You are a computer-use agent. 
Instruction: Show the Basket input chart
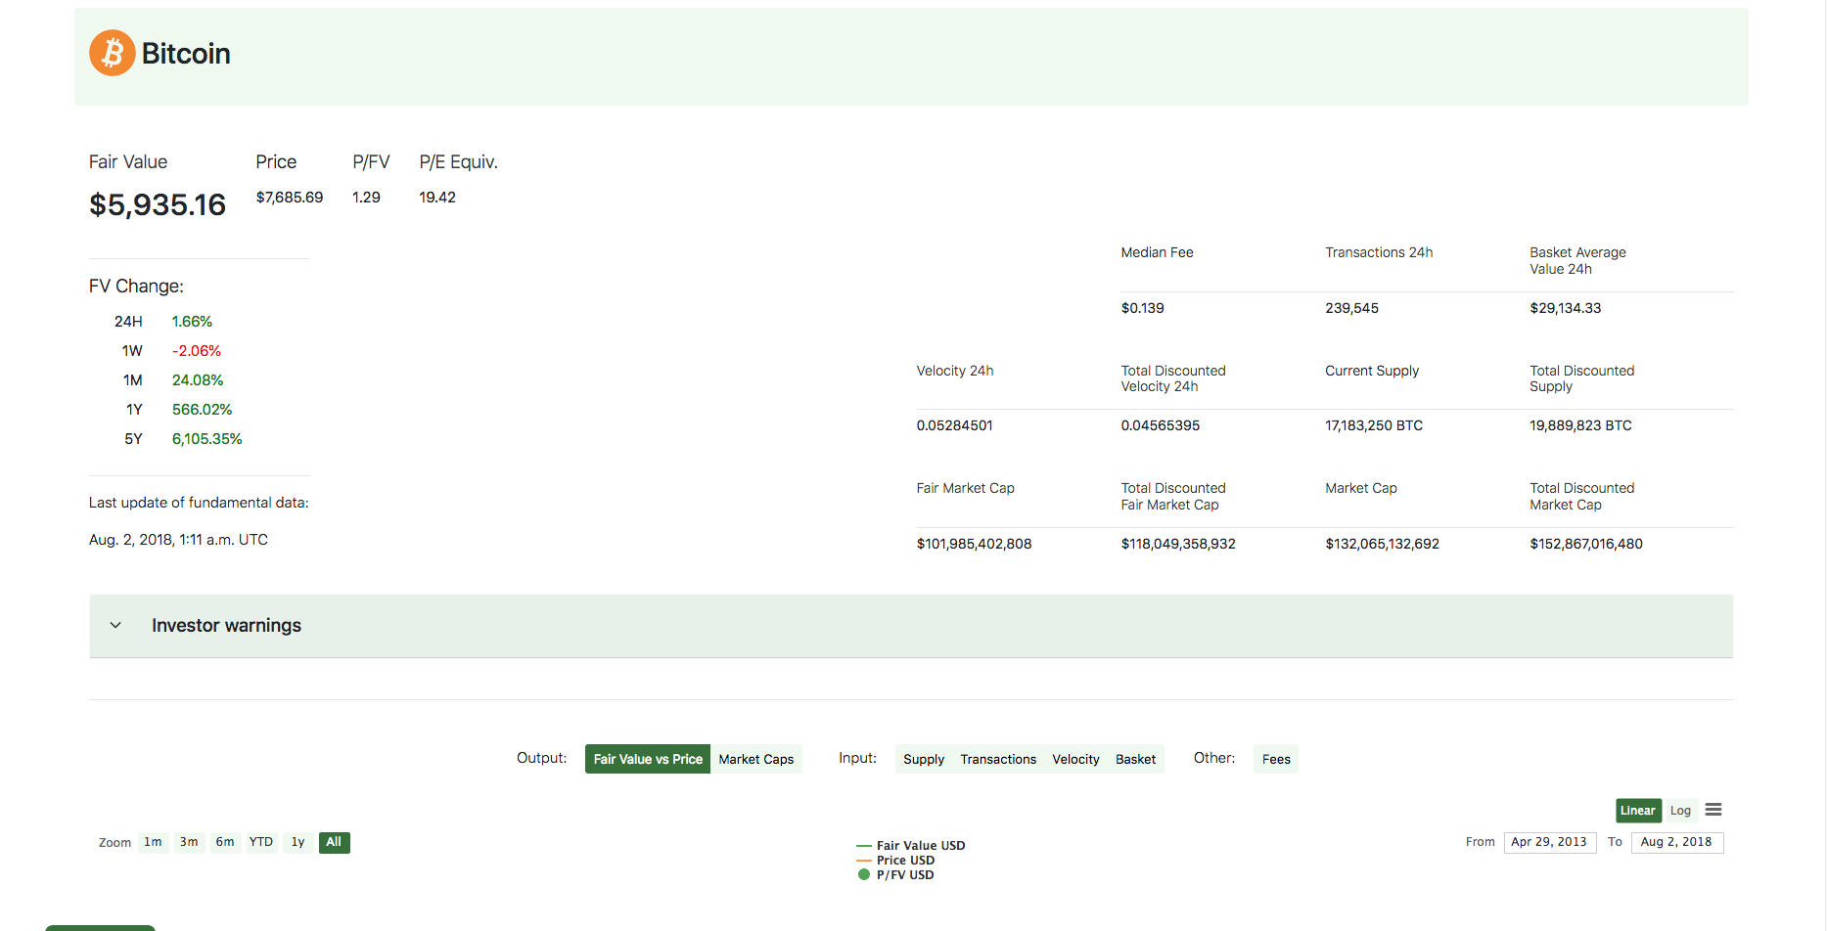click(1135, 759)
